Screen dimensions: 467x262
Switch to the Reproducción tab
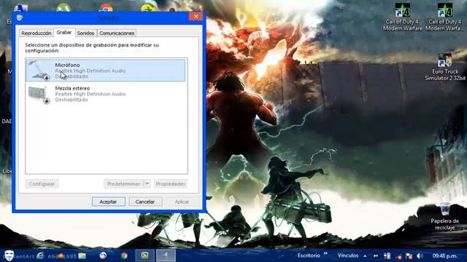[36, 33]
